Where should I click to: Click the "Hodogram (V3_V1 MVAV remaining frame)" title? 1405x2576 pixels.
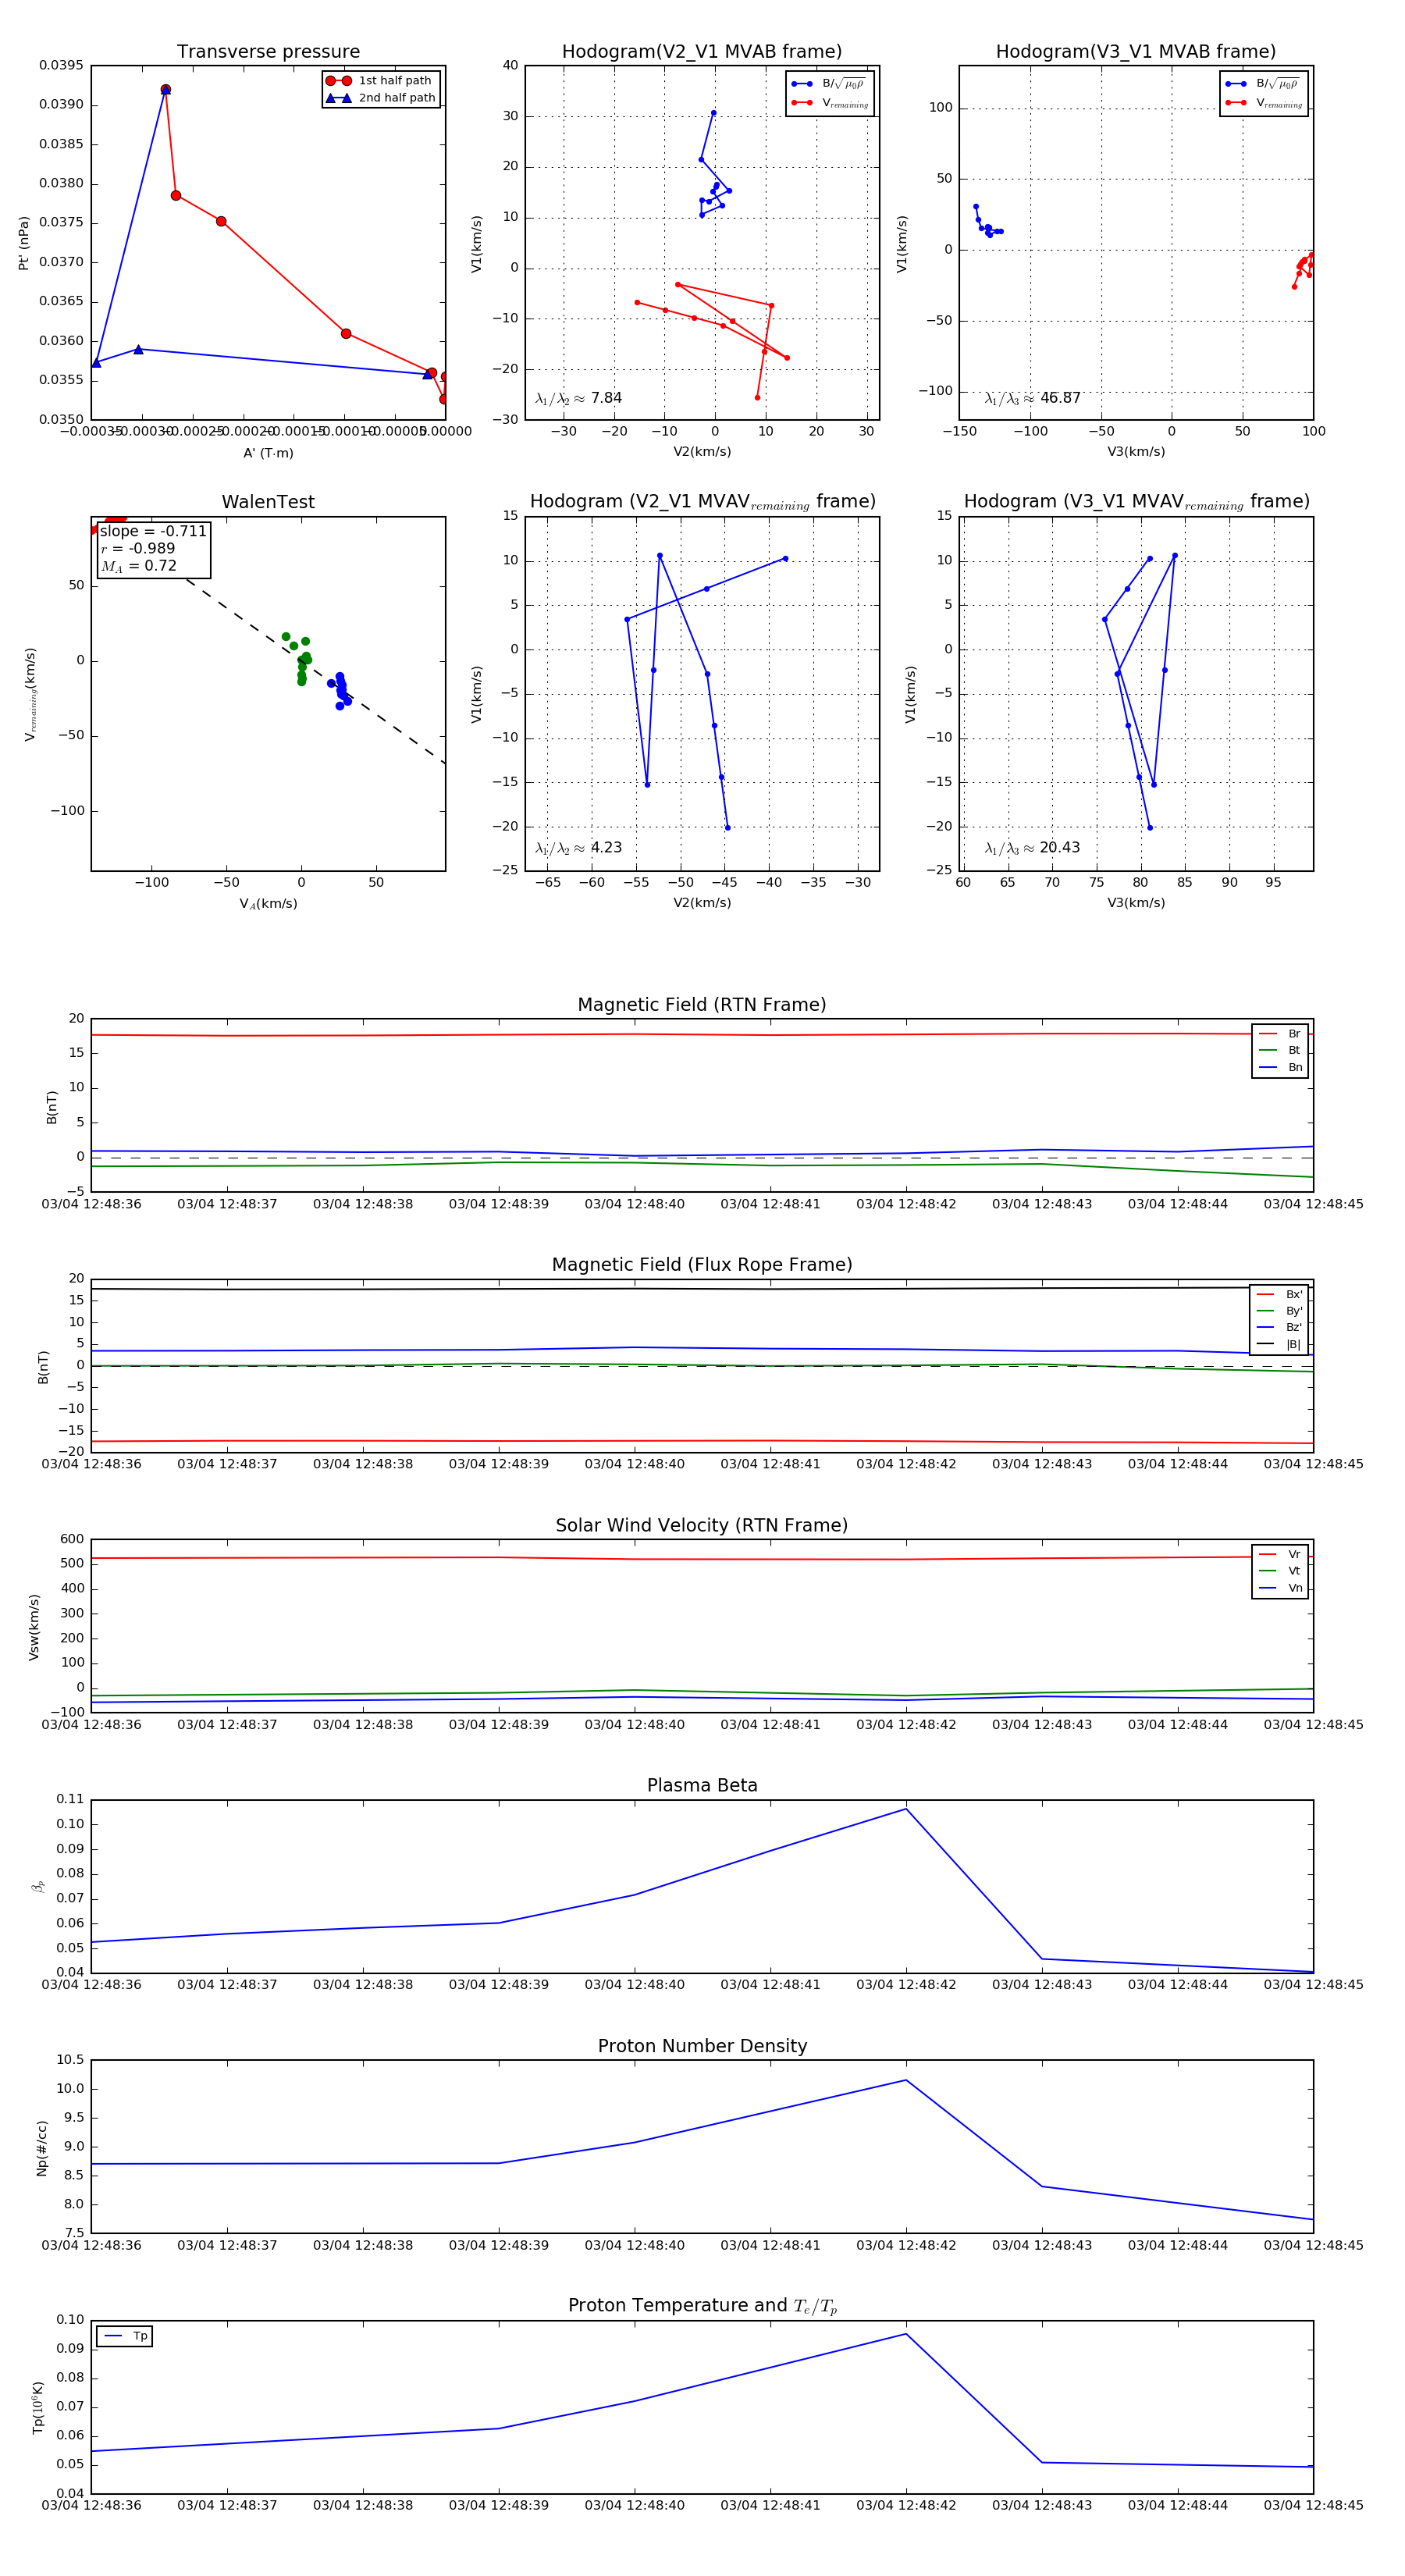tap(1136, 502)
